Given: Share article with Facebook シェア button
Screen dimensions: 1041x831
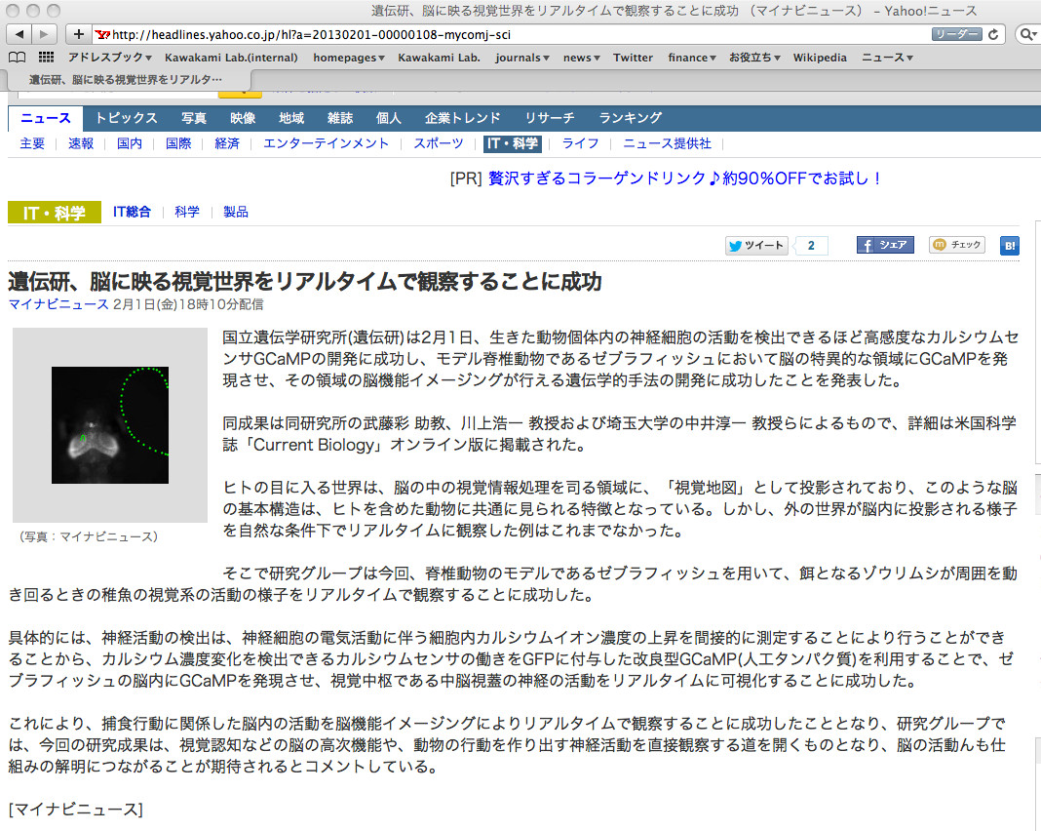Looking at the screenshot, I should pos(885,246).
